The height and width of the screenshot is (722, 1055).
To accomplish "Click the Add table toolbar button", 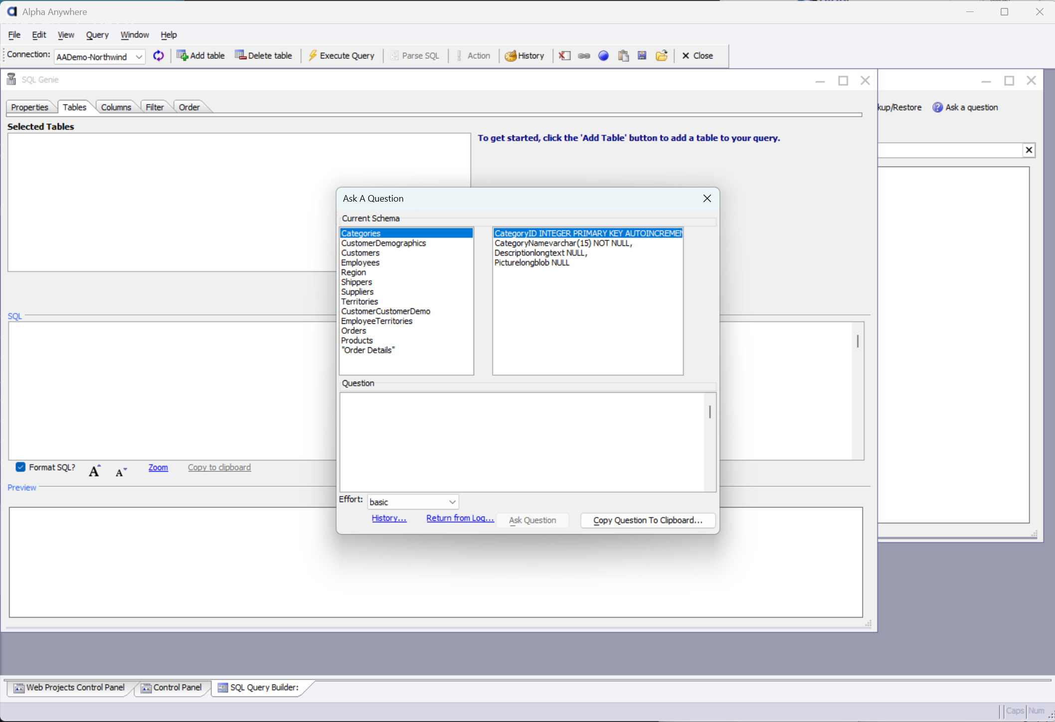I will [200, 56].
